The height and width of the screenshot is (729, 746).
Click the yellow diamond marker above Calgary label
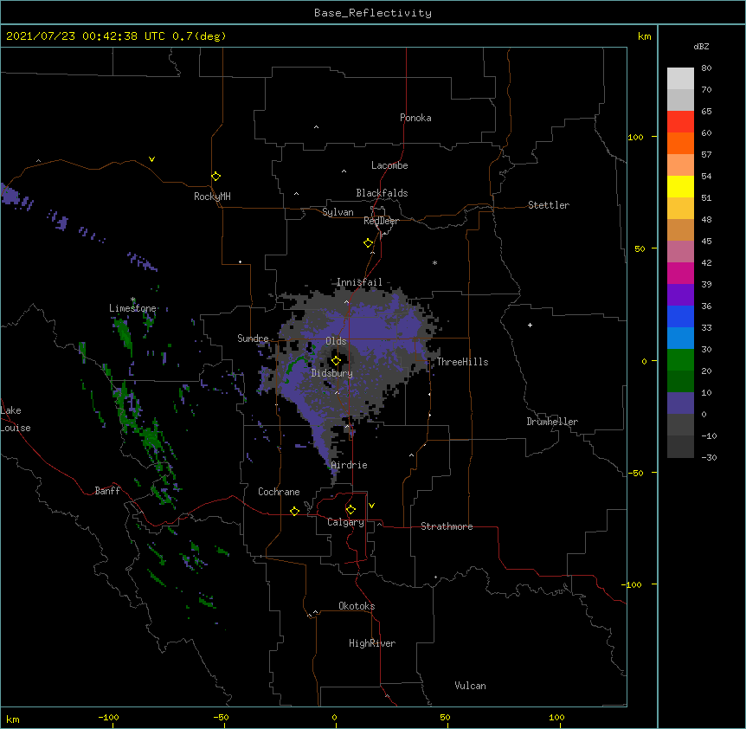click(x=350, y=510)
